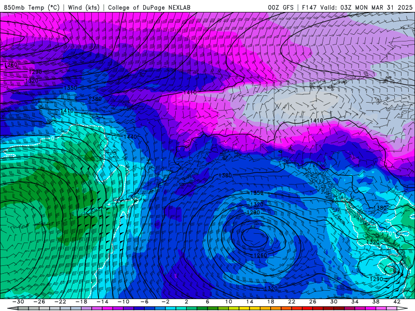Select the 42 value at the scale's end
The width and height of the screenshot is (415, 311).
(x=397, y=302)
